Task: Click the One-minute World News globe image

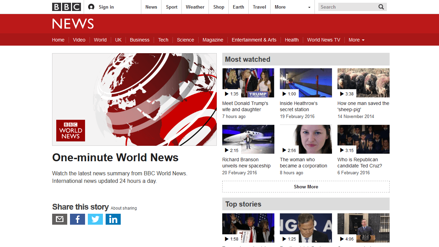Action: [x=134, y=99]
